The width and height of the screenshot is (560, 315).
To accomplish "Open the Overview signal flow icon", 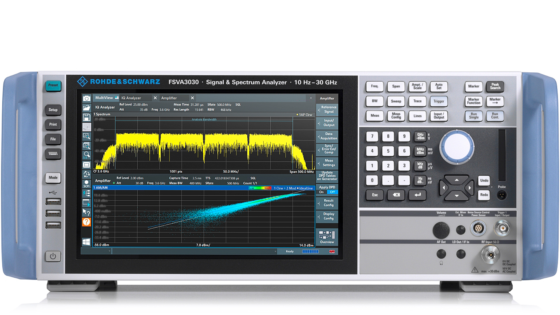I will click(327, 237).
